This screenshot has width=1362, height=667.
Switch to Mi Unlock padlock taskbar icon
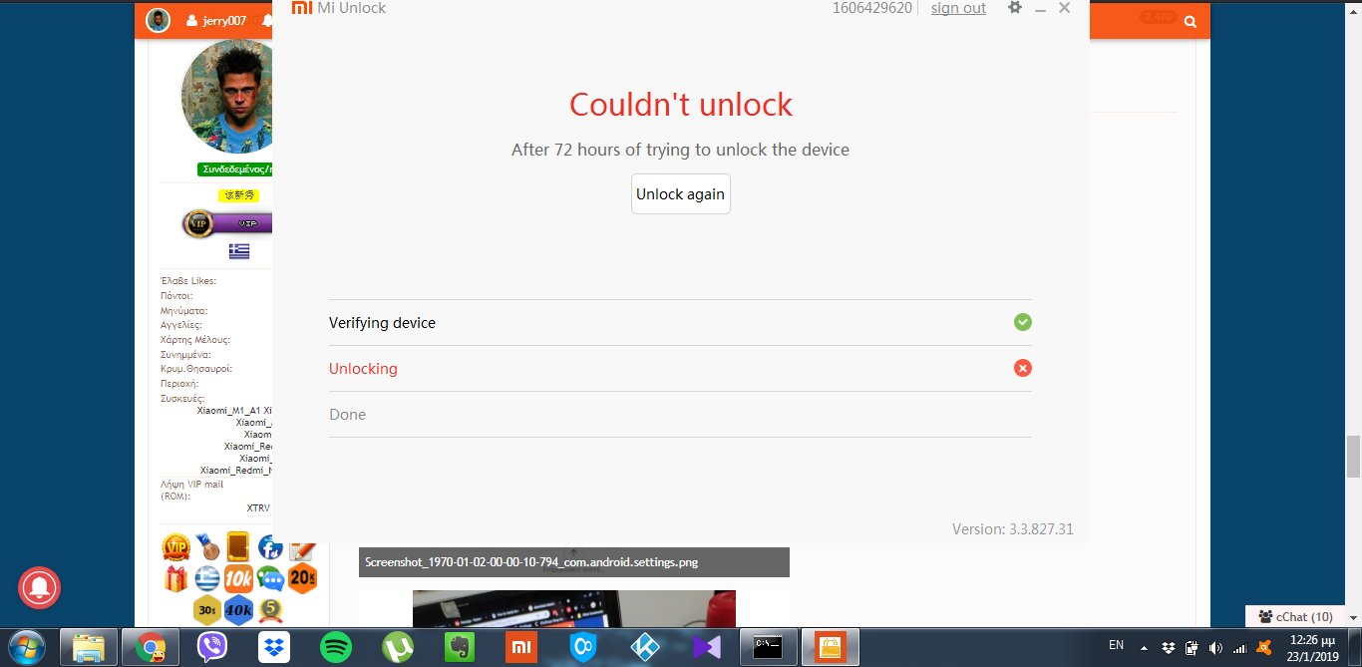831,648
